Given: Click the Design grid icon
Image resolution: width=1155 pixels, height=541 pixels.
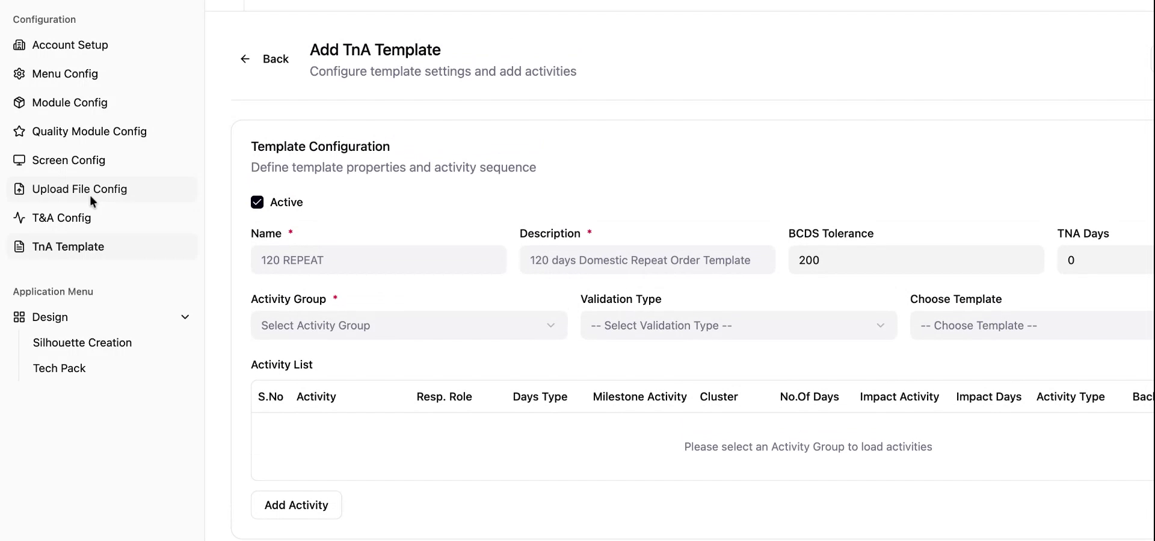Looking at the screenshot, I should 19,317.
